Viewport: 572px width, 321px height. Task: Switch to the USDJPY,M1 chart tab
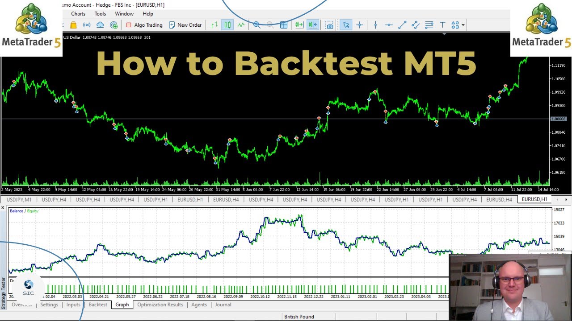(19, 200)
